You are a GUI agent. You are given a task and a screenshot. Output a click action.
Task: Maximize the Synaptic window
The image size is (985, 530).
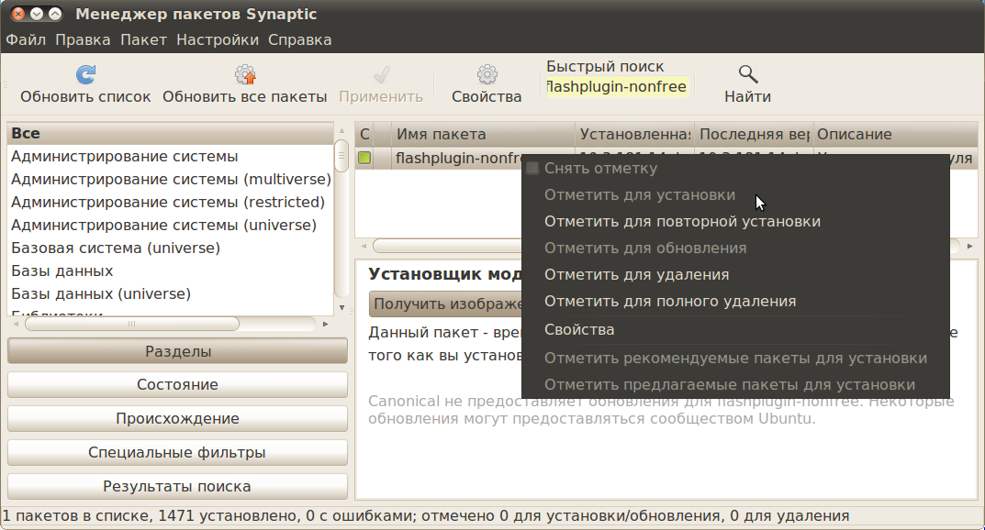click(55, 13)
